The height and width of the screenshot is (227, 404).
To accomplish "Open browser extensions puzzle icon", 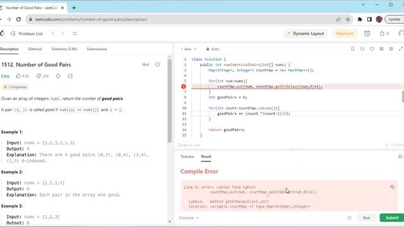I will [x=360, y=20].
